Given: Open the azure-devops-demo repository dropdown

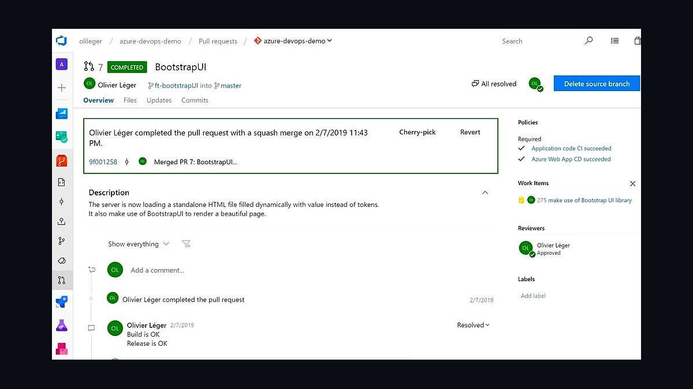Looking at the screenshot, I should 293,41.
